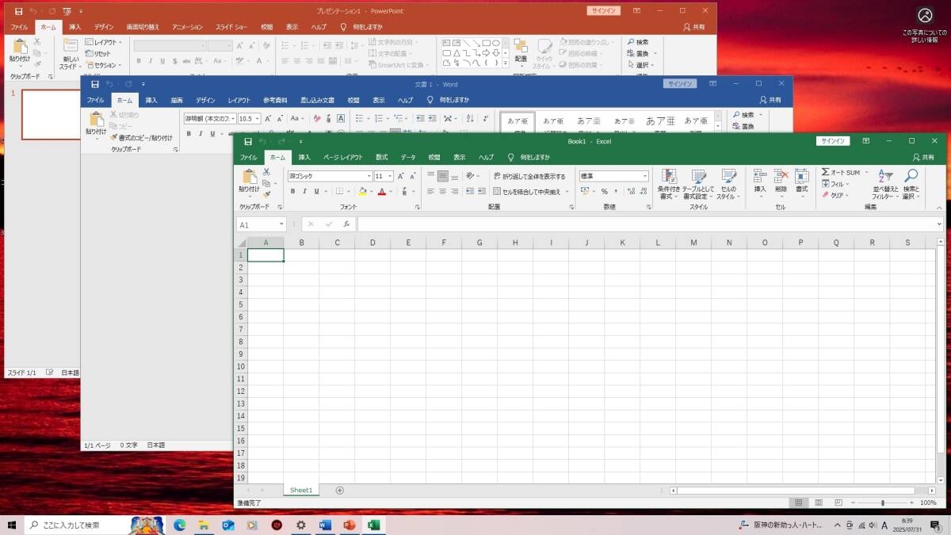Image resolution: width=951 pixels, height=535 pixels.
Task: Click the PowerPoint new slide (新しいスライド) button
Action: click(70, 54)
